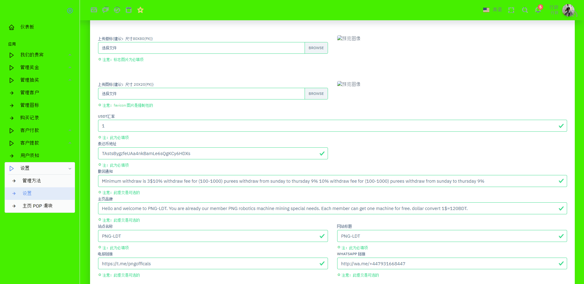Toggle the sidebar pin circle icon
This screenshot has height=284, width=584.
click(70, 11)
